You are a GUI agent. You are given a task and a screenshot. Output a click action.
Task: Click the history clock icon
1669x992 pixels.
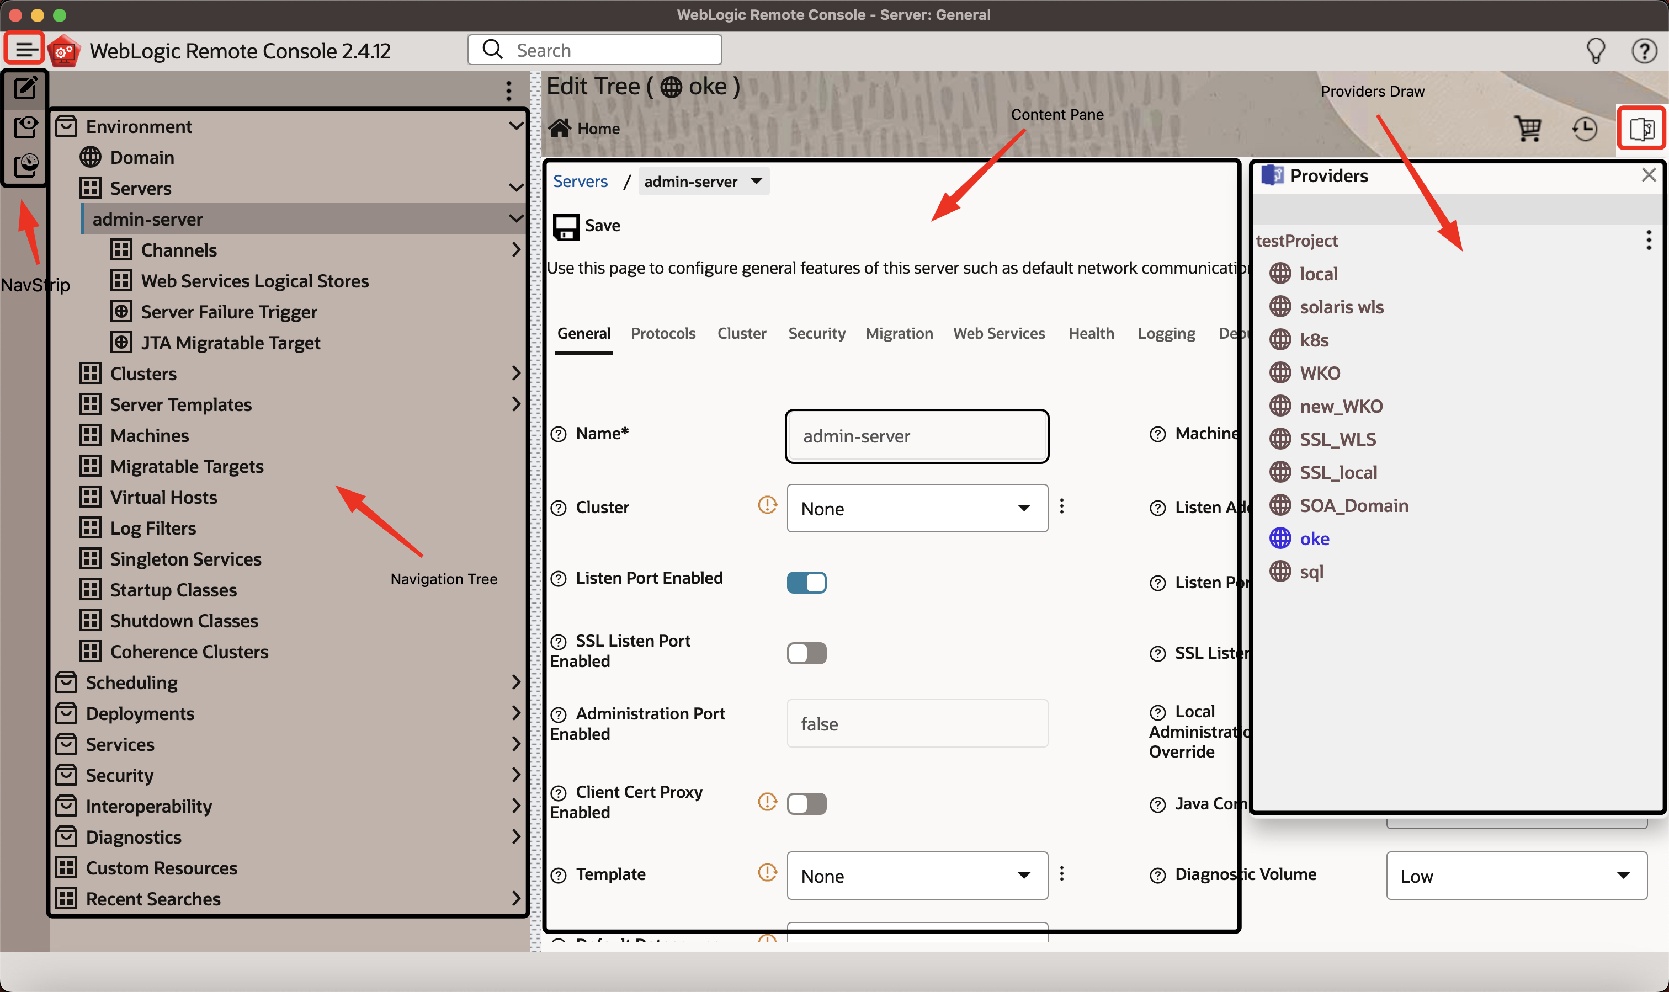pos(1584,129)
